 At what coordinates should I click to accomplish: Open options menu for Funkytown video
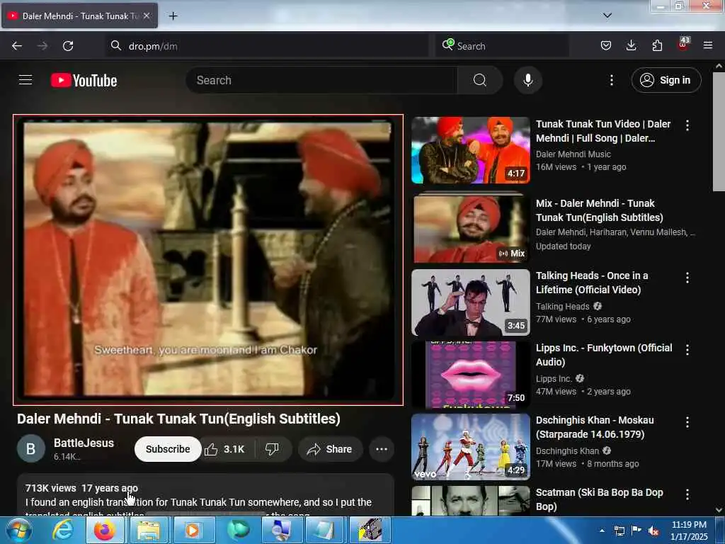687,350
